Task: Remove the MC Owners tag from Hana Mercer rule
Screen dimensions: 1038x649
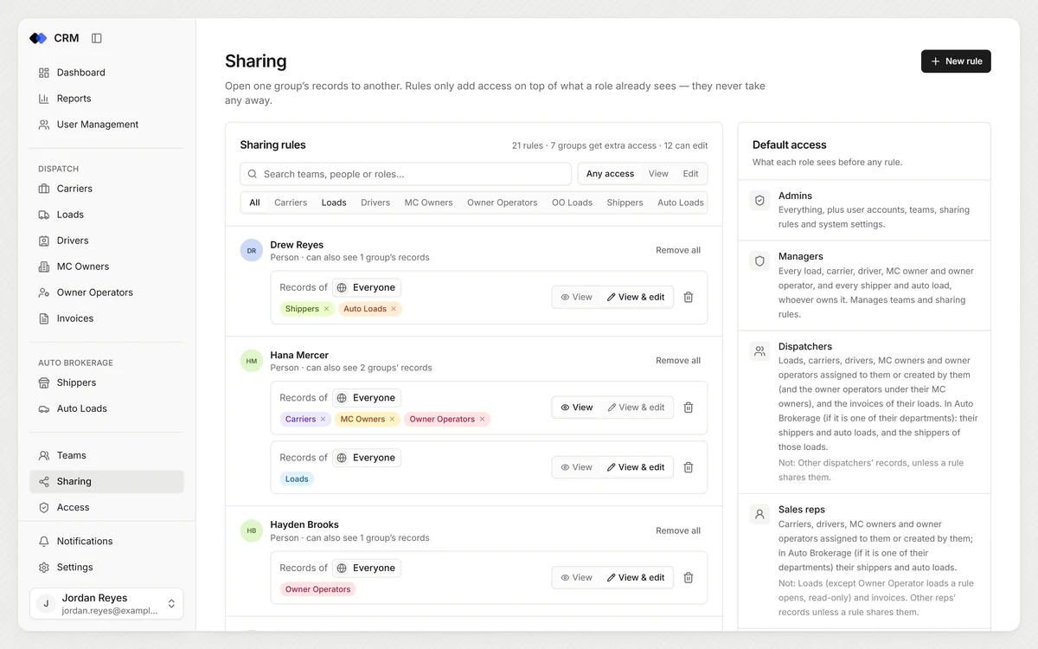Action: pos(392,420)
